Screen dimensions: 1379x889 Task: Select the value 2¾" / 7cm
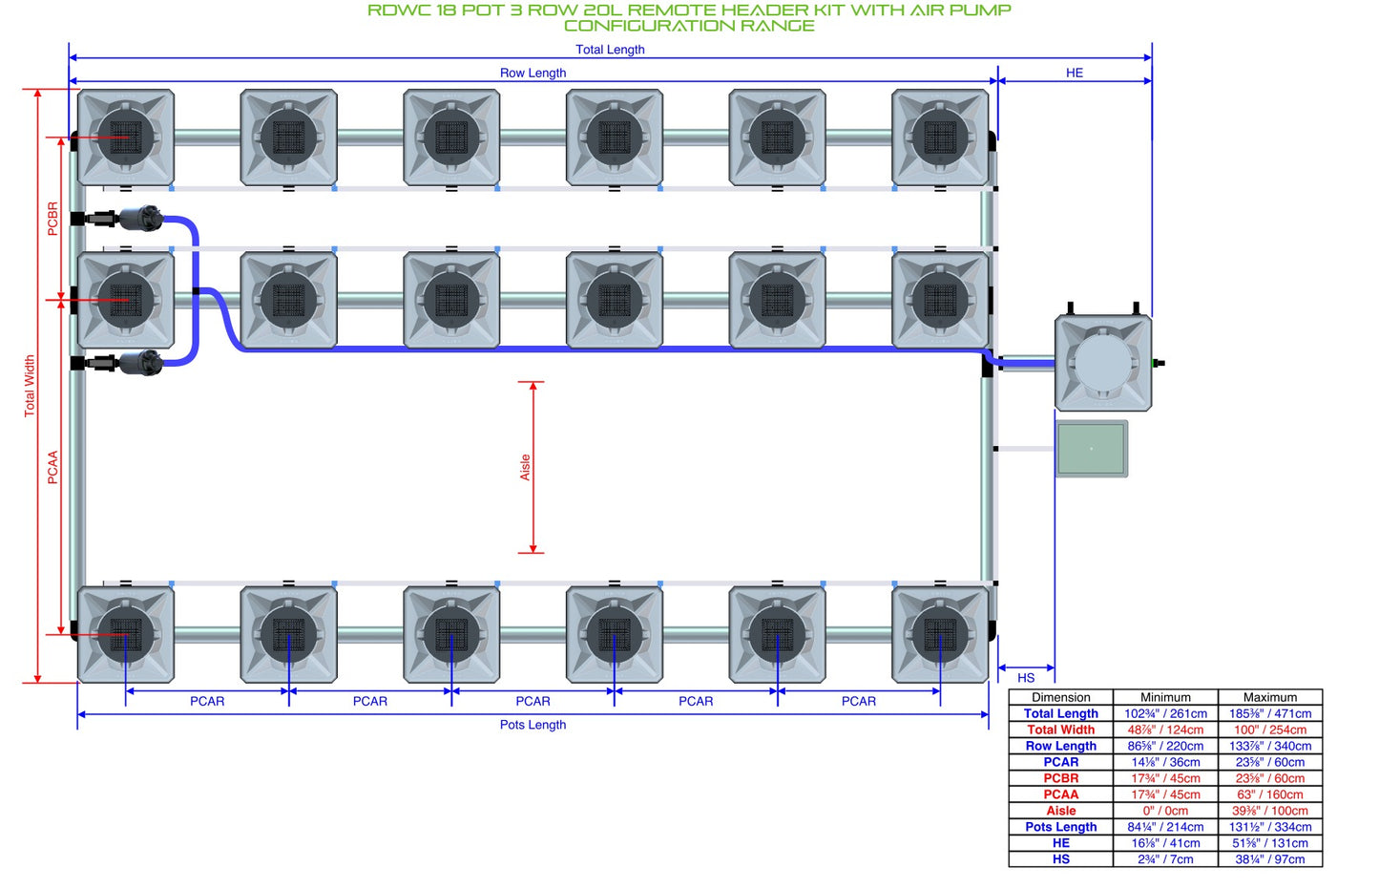(1166, 860)
